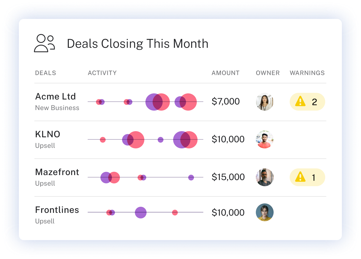Open the Acme Ltd owner avatar
361x259 pixels.
[265, 102]
